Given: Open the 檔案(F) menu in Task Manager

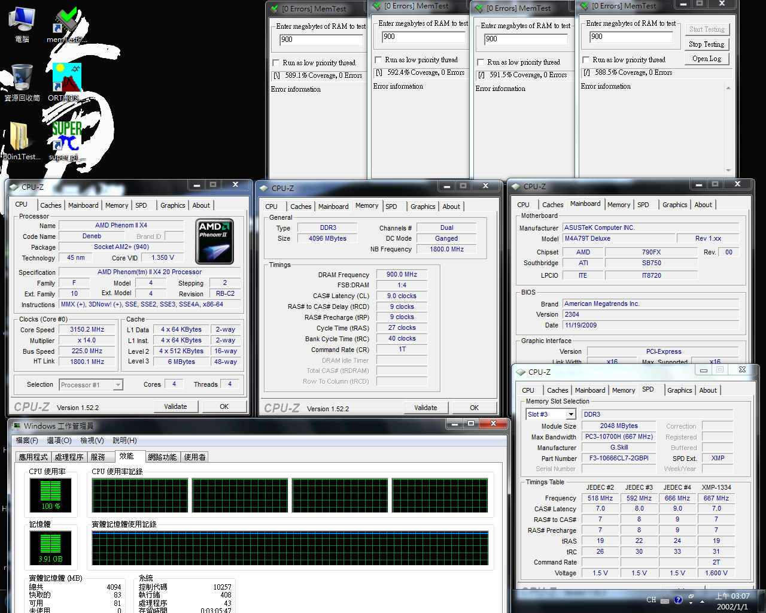Looking at the screenshot, I should point(27,441).
